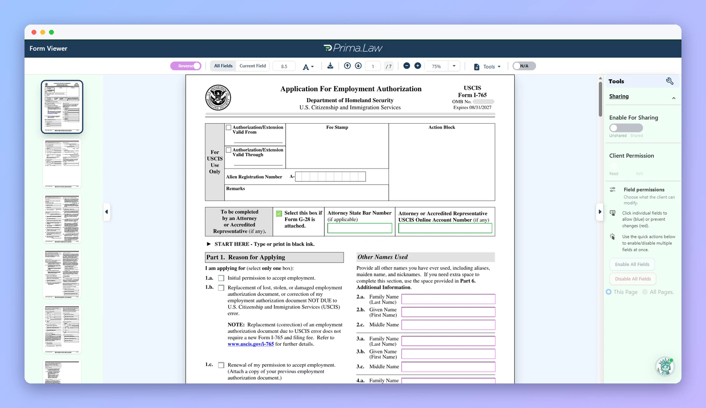Toggle Enable For Sharing switch
The height and width of the screenshot is (408, 706).
click(x=626, y=128)
